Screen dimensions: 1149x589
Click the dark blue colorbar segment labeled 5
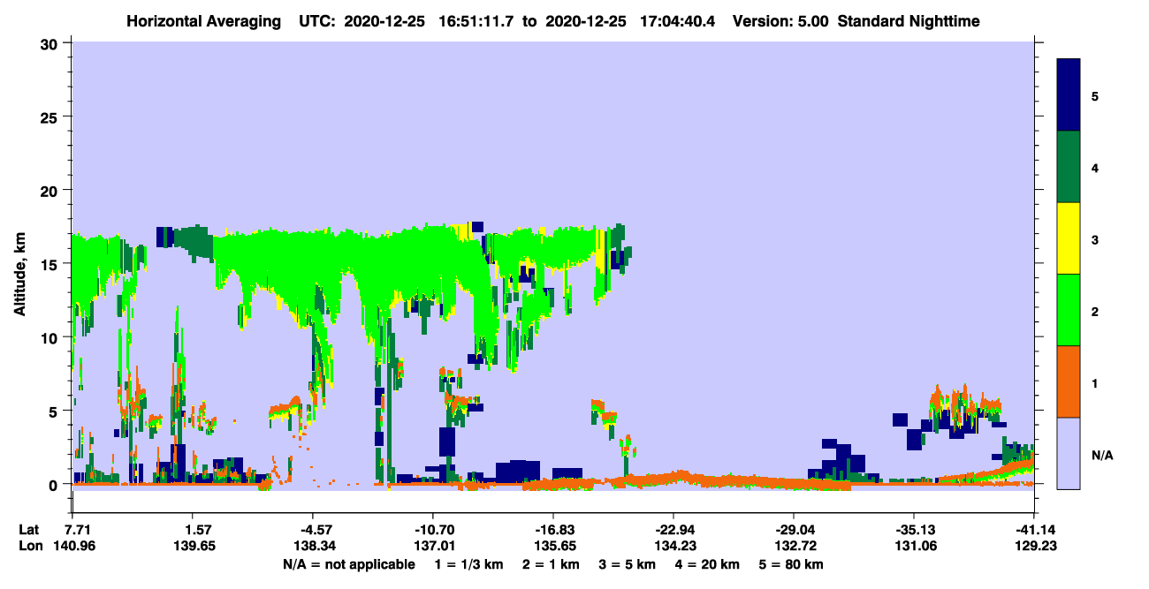point(1069,95)
